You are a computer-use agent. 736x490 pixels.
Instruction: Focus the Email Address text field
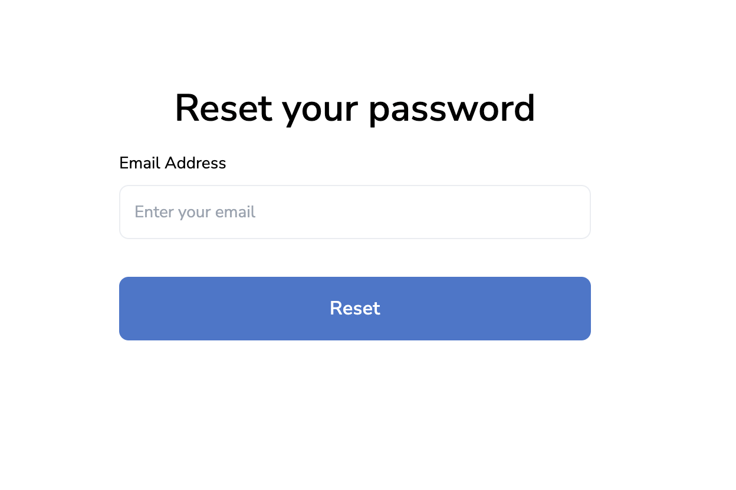coord(354,211)
